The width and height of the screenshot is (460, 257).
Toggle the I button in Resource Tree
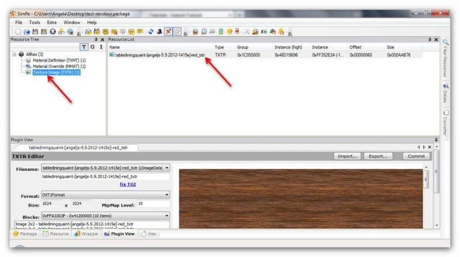tap(101, 47)
